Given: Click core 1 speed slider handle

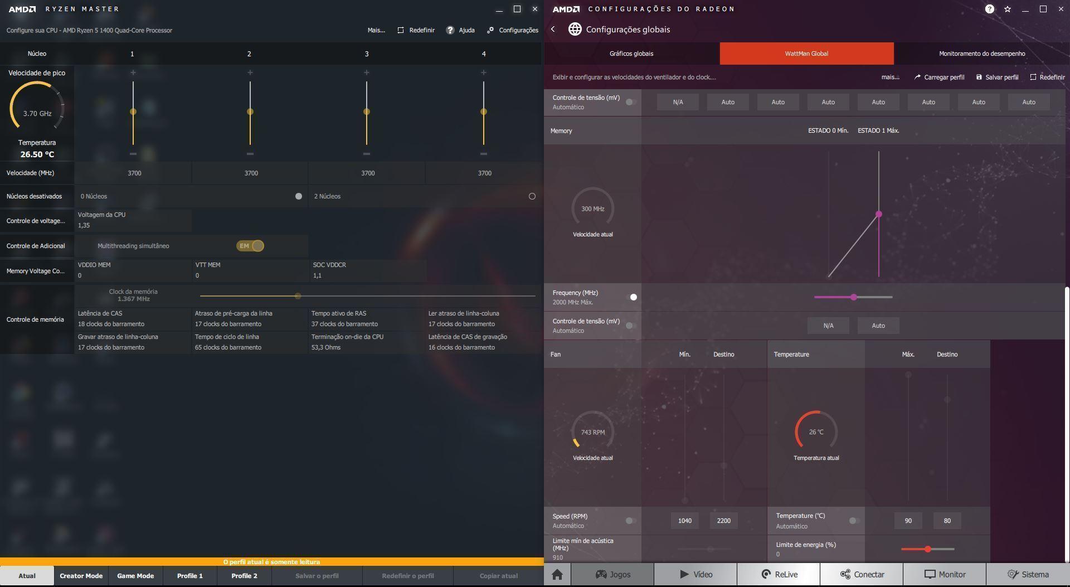Looking at the screenshot, I should point(133,111).
